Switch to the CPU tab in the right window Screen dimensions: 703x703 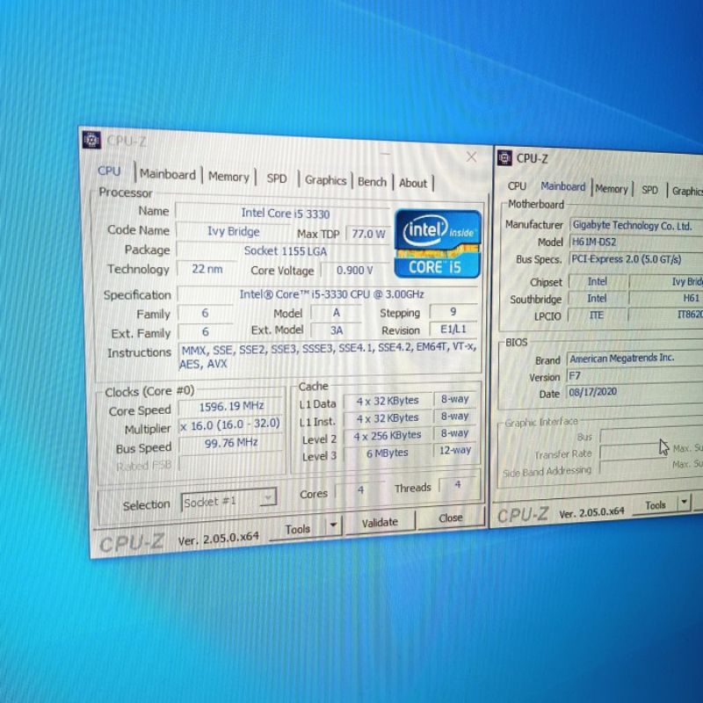518,186
